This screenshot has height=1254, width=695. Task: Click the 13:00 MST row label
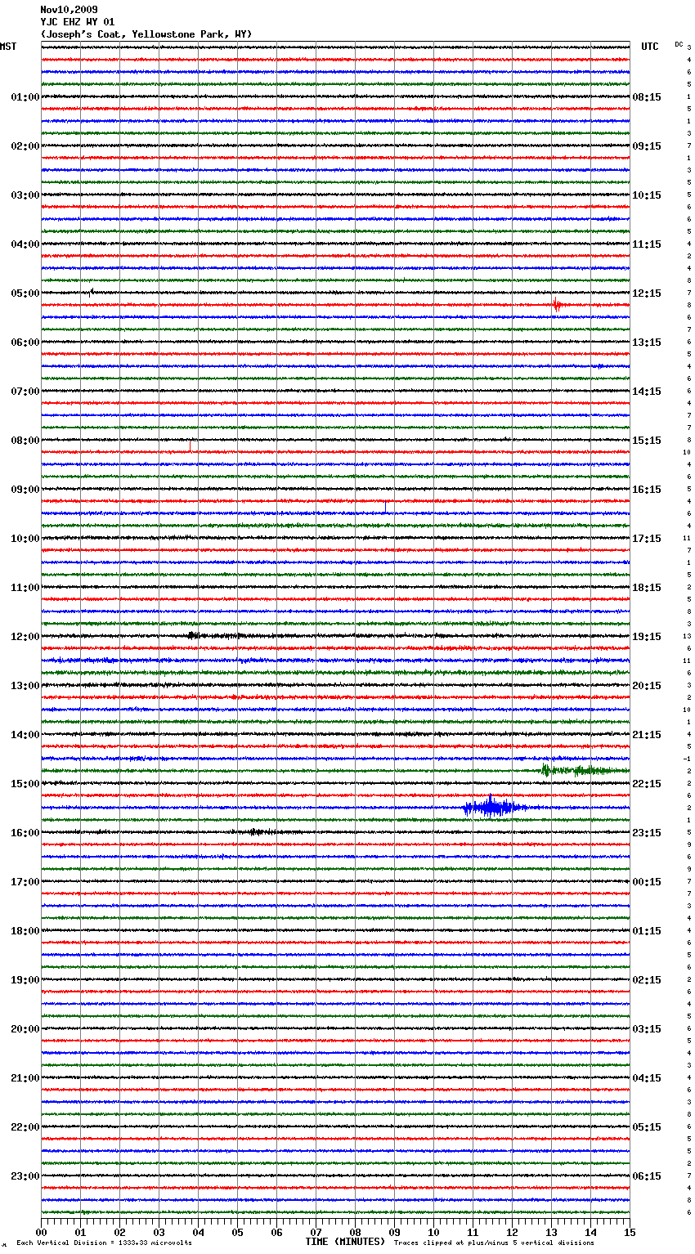coord(25,686)
